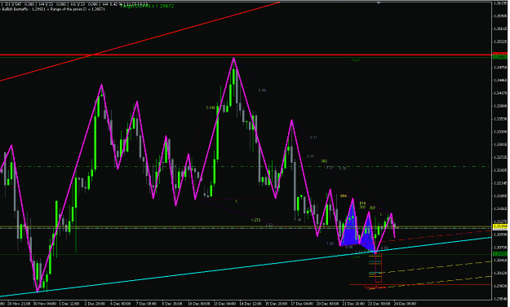Click the 'Target DOWN = 1.29872' label

pos(147,6)
